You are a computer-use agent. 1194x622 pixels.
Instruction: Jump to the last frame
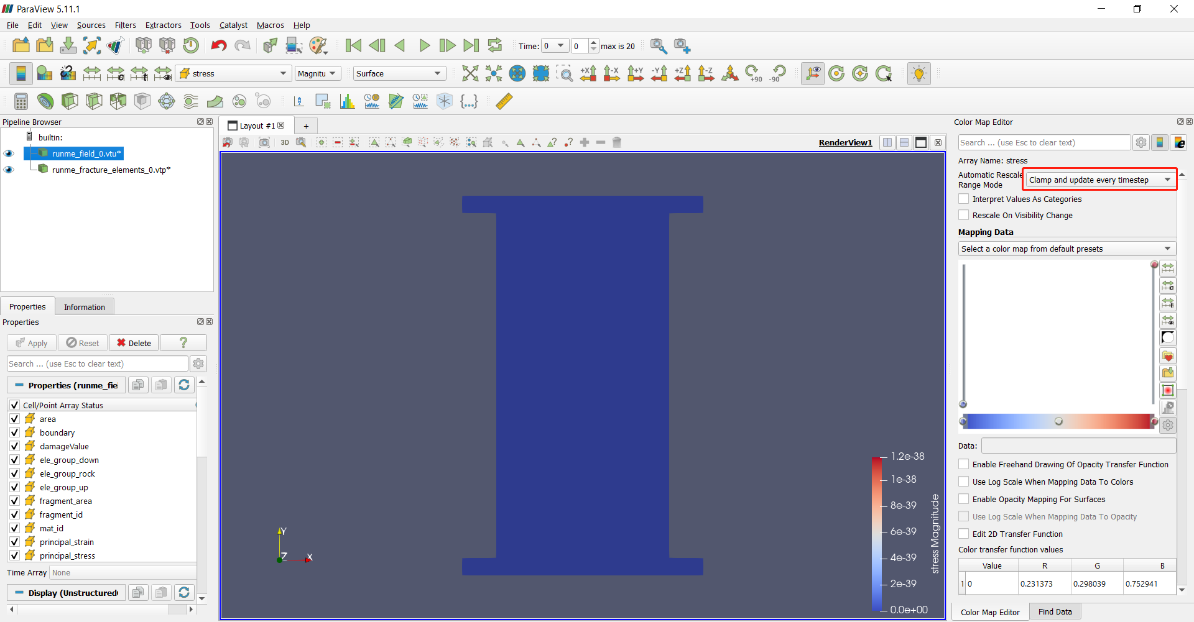471,45
